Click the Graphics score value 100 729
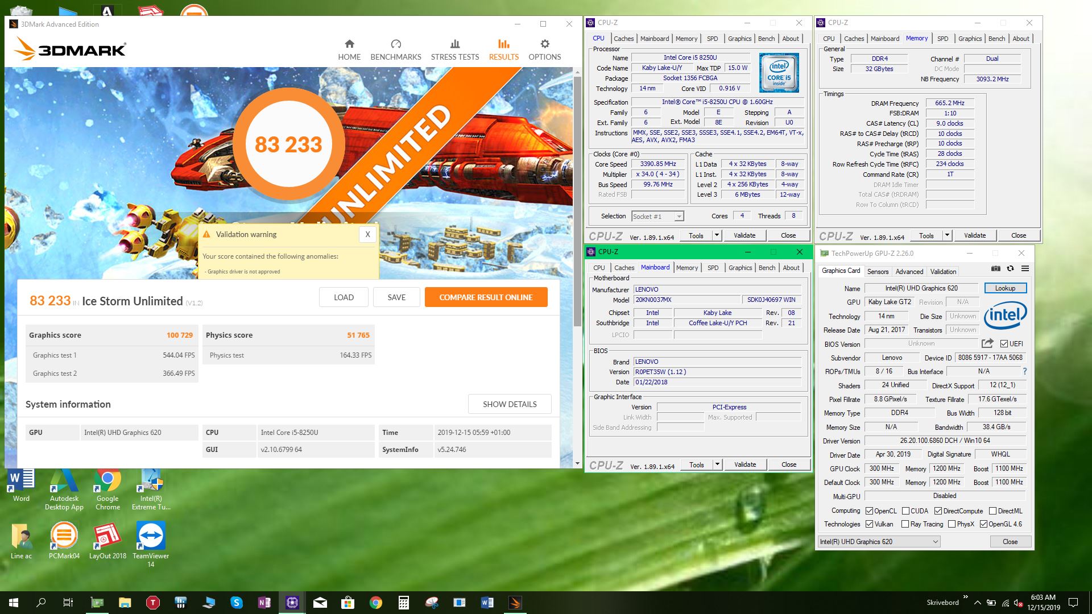1092x614 pixels. coord(179,335)
